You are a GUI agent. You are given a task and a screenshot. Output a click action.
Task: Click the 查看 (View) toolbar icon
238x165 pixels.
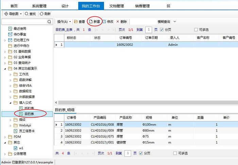pyautogui.click(x=76, y=21)
